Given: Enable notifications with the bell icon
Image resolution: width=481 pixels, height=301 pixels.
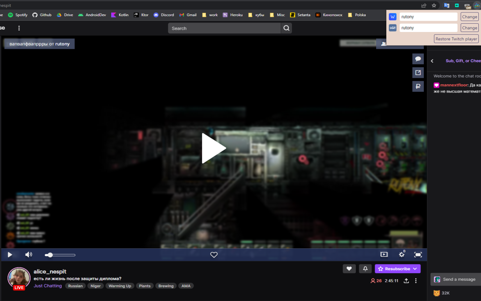Looking at the screenshot, I should click(365, 269).
